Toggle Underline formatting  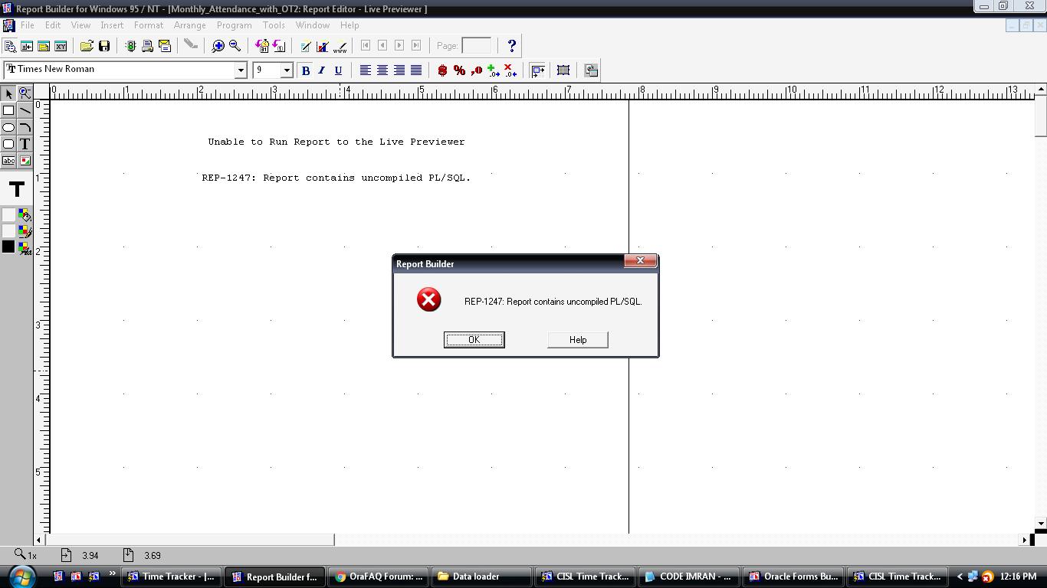tap(338, 70)
